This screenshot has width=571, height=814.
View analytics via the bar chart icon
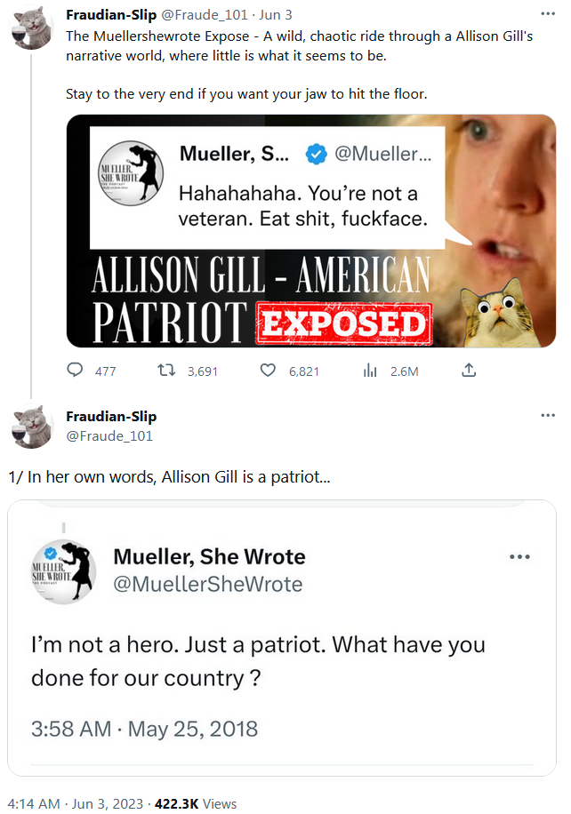click(x=370, y=371)
